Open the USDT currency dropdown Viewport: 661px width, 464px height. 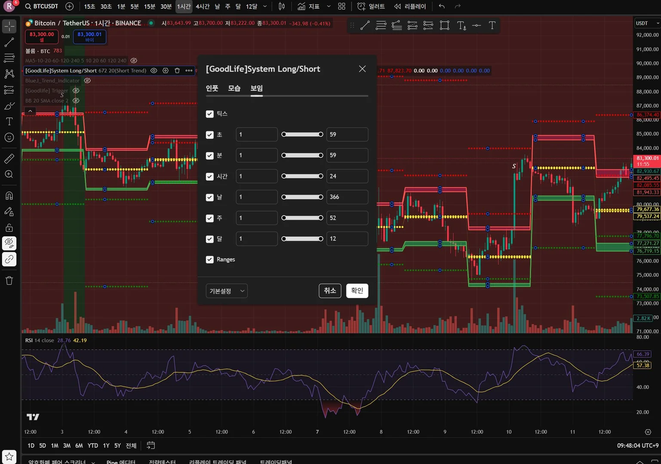pyautogui.click(x=647, y=23)
